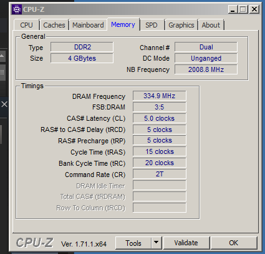Expand the Tools dropdown arrow
Image resolution: width=265 pixels, height=254 pixels.
coord(157,243)
